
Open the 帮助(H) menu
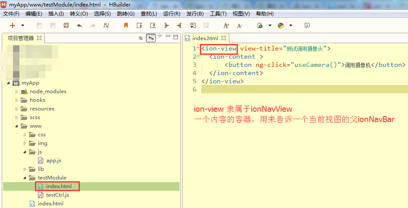point(265,14)
